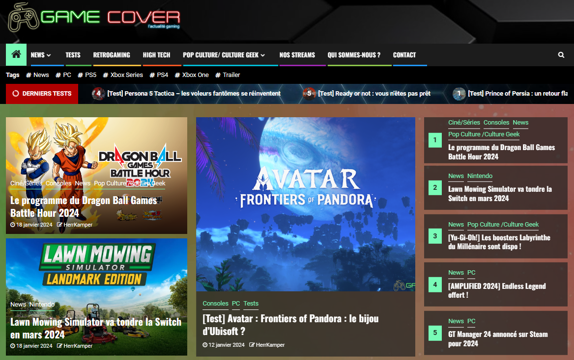Click Nintendo category on Lawn Mowing card
Viewport: 574px width, 360px height.
[42, 305]
